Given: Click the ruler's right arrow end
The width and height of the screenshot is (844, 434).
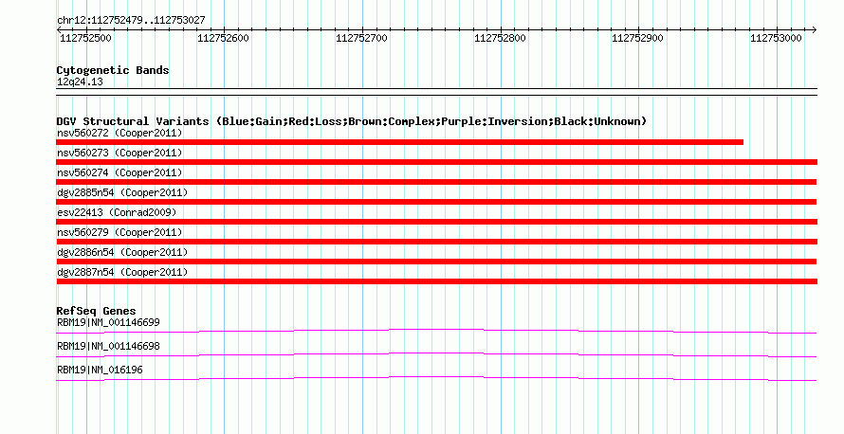Looking at the screenshot, I should pos(815,30).
